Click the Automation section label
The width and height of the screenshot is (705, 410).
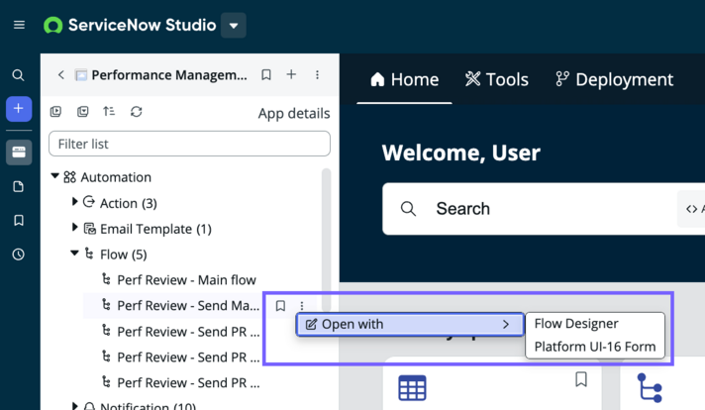tap(116, 177)
